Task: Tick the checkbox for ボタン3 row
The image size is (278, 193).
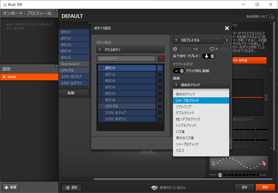Action: pyautogui.click(x=160, y=81)
